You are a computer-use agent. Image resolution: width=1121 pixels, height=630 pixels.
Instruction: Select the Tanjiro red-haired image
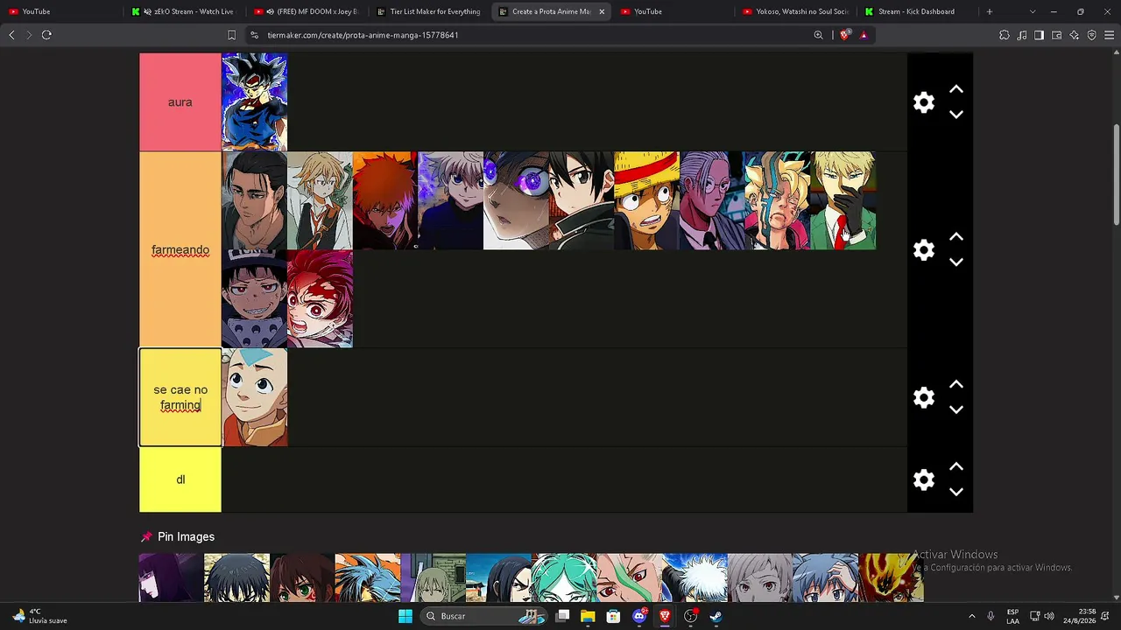click(320, 299)
